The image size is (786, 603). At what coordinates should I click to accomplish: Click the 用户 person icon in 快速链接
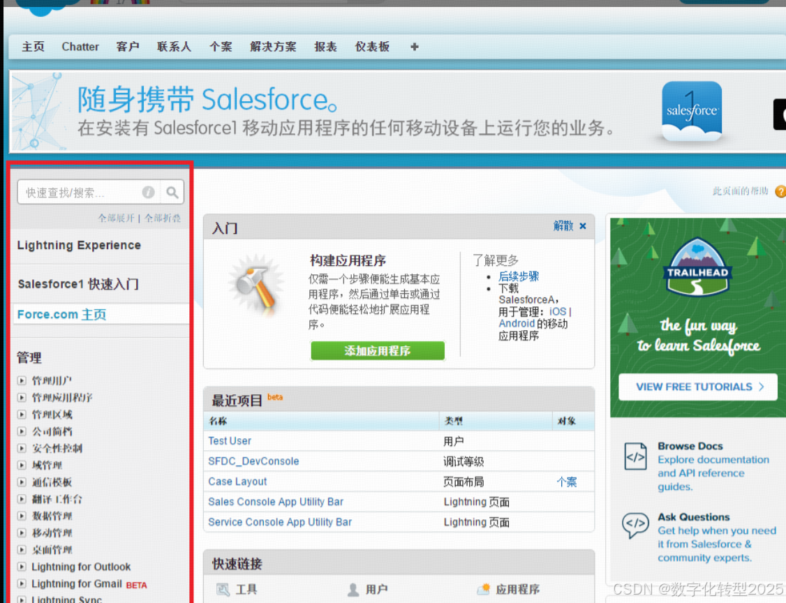pyautogui.click(x=352, y=588)
